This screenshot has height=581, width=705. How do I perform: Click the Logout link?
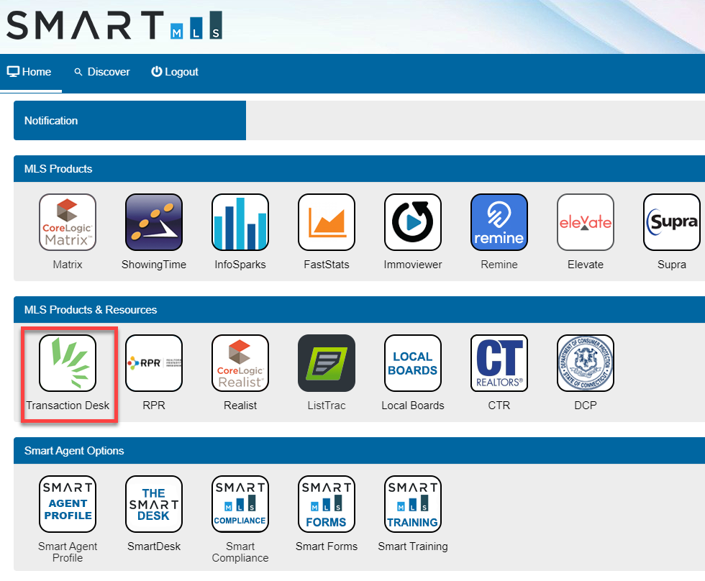tap(174, 72)
